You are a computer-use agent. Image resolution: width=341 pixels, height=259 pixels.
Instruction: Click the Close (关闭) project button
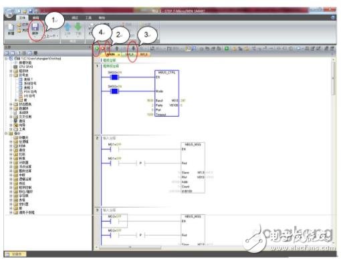point(23,30)
